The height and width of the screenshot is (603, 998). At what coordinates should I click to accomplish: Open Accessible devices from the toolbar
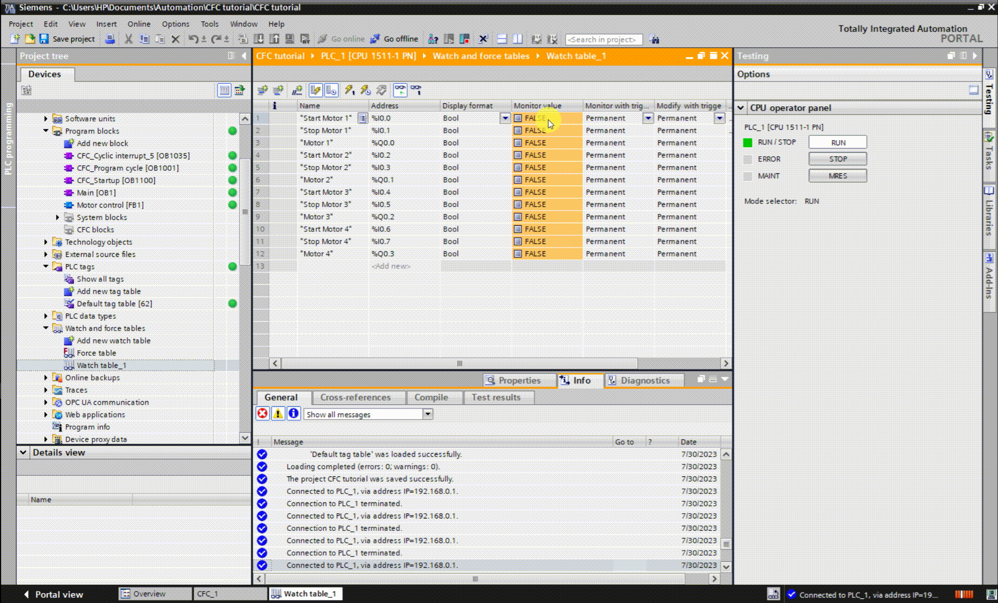point(434,39)
